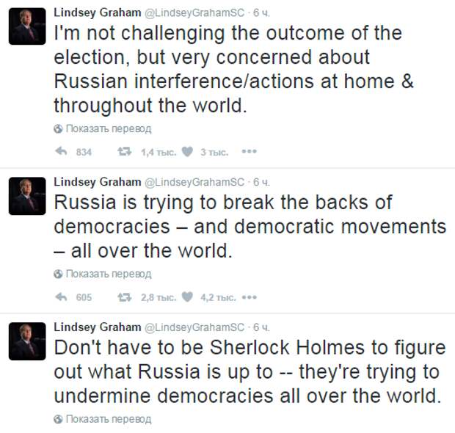Open more options on first tweet
Image resolution: width=455 pixels, height=433 pixels.
click(250, 151)
